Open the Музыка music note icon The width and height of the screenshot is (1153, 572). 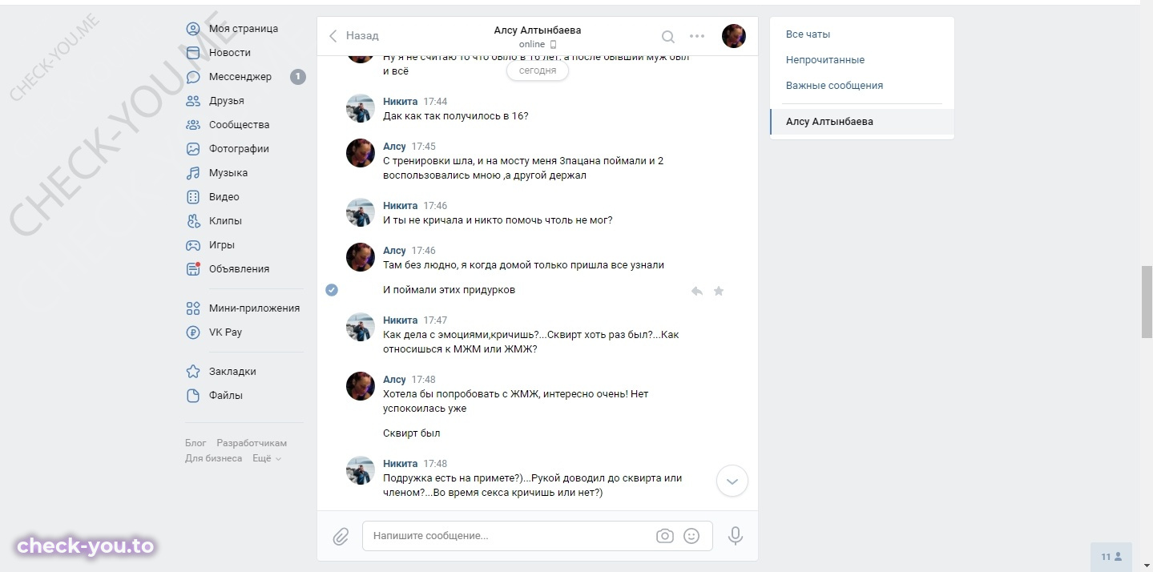193,173
